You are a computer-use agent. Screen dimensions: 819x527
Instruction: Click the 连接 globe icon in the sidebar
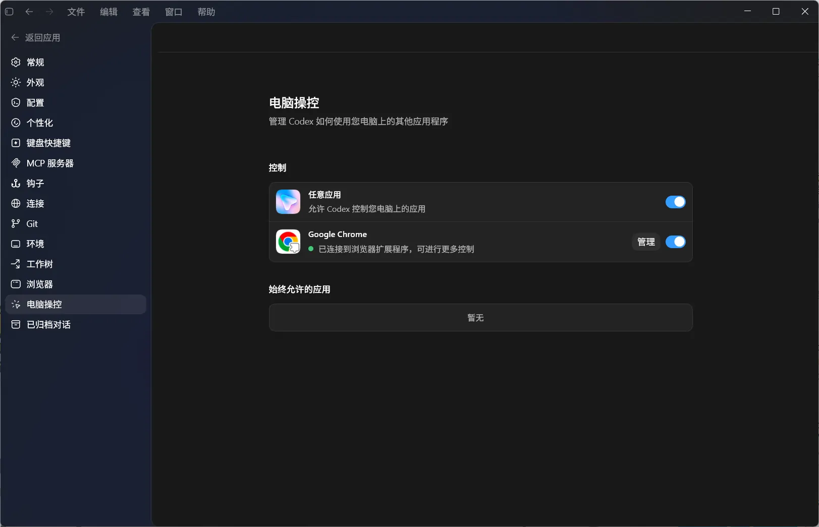pyautogui.click(x=16, y=203)
